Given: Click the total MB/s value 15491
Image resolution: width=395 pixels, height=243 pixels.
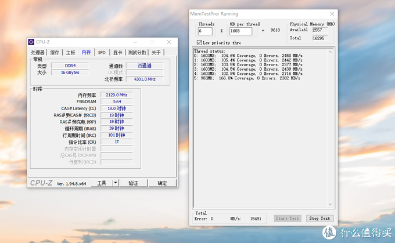Looking at the screenshot, I should point(256,219).
